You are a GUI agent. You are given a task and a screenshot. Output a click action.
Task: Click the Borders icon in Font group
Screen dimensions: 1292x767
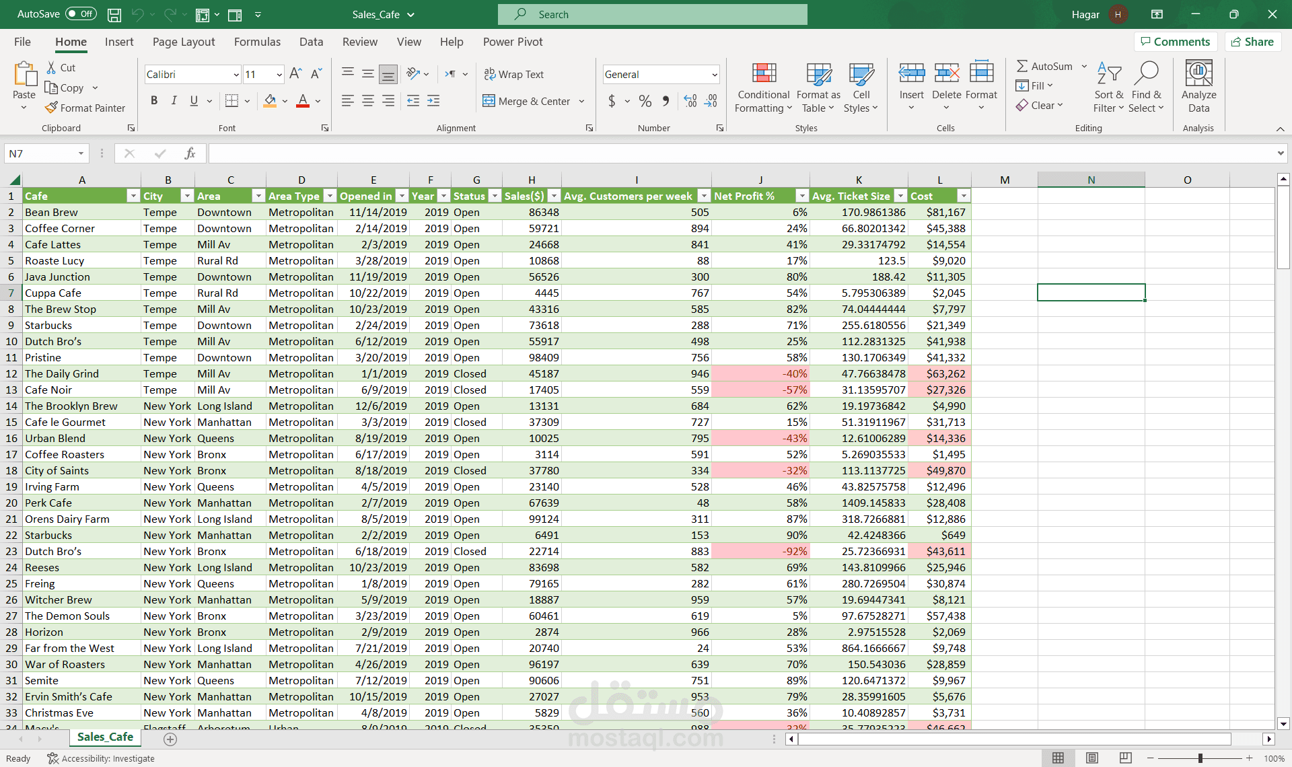[x=231, y=101]
